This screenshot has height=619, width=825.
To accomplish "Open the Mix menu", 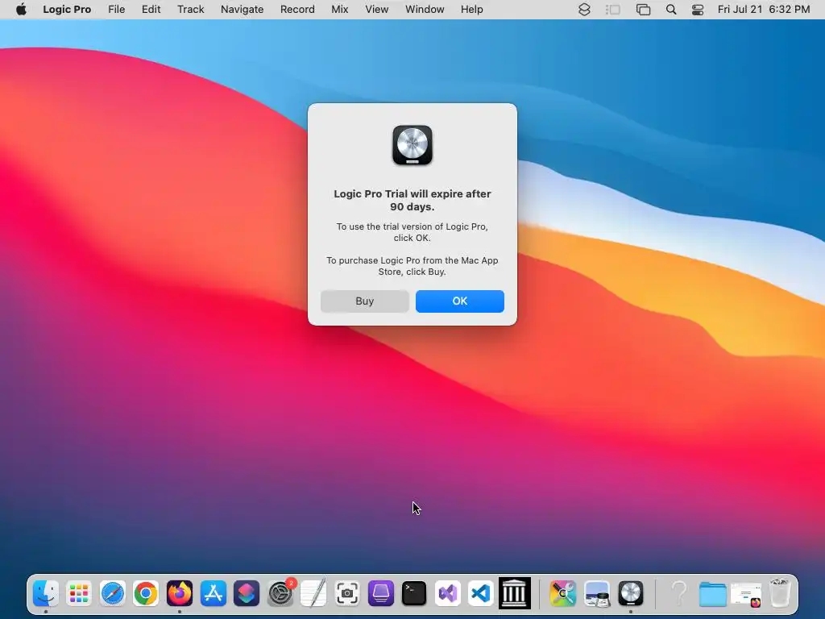I will pos(339,10).
